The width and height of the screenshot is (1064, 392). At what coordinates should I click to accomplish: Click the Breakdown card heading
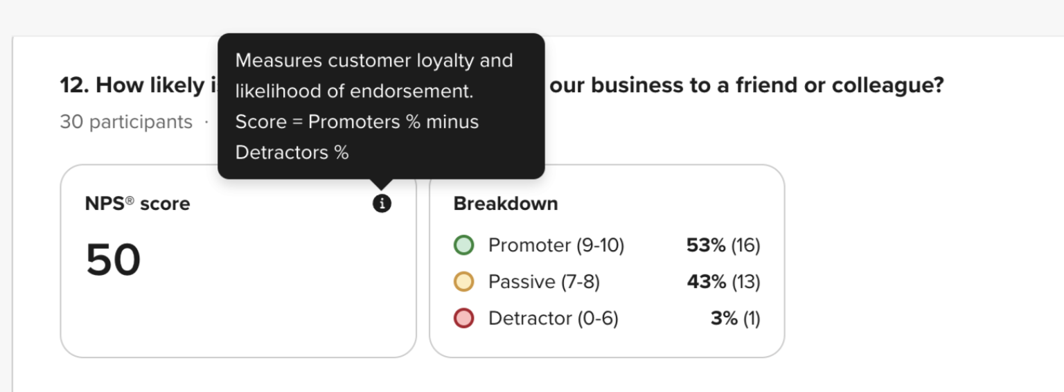(x=506, y=204)
